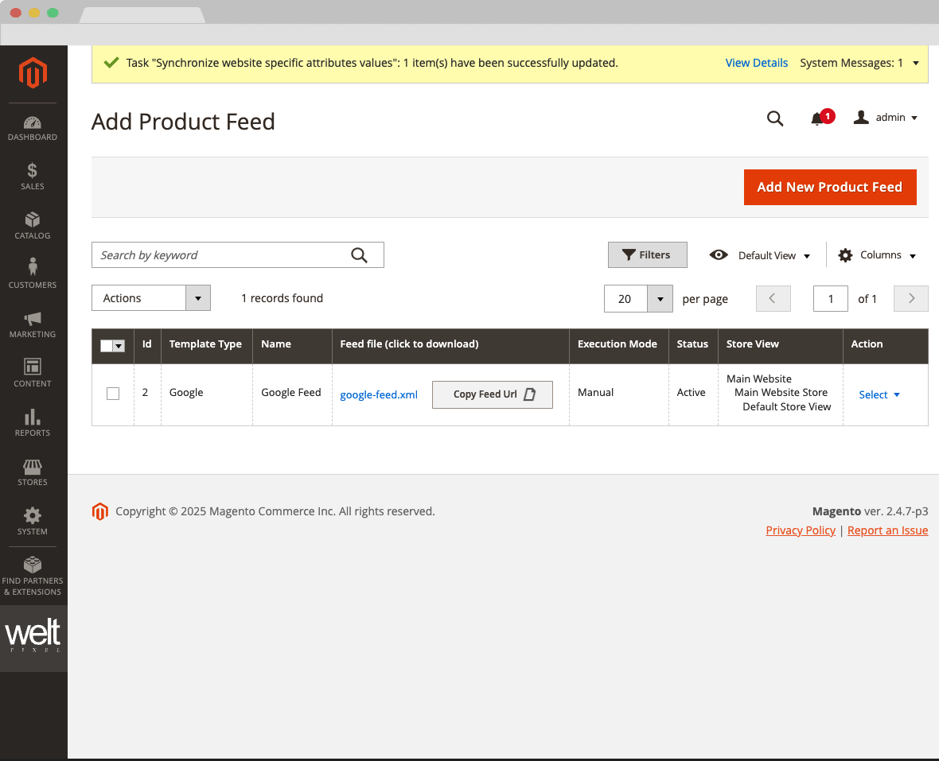Screen dimensions: 939x761
Task: Expand the Actions dropdown
Action: click(197, 297)
